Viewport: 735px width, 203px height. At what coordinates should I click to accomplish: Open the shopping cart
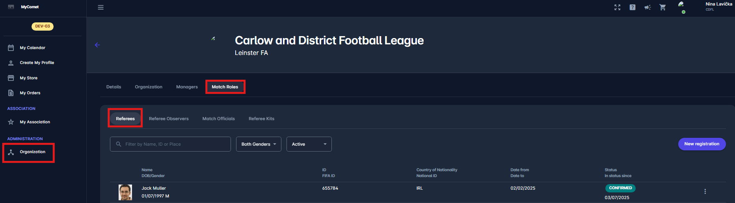662,7
